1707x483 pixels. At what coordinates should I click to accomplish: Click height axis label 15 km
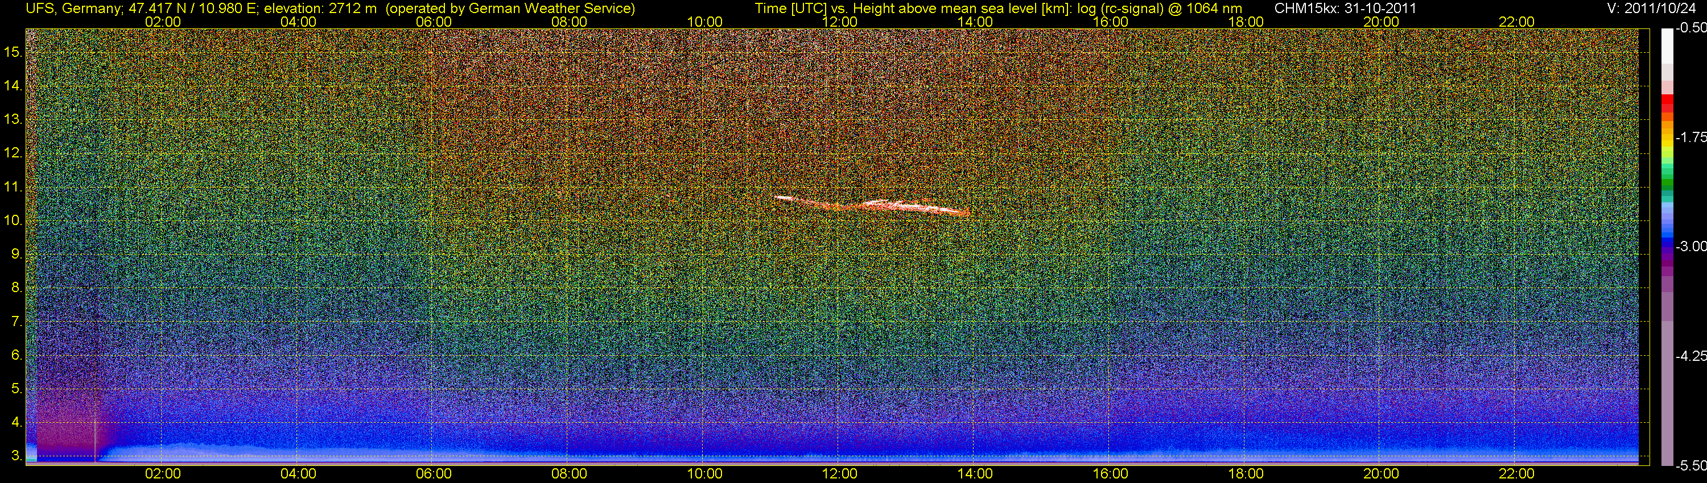click(13, 52)
